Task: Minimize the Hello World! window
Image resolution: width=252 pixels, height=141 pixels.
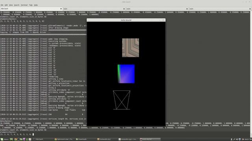Action: coord(160,20)
